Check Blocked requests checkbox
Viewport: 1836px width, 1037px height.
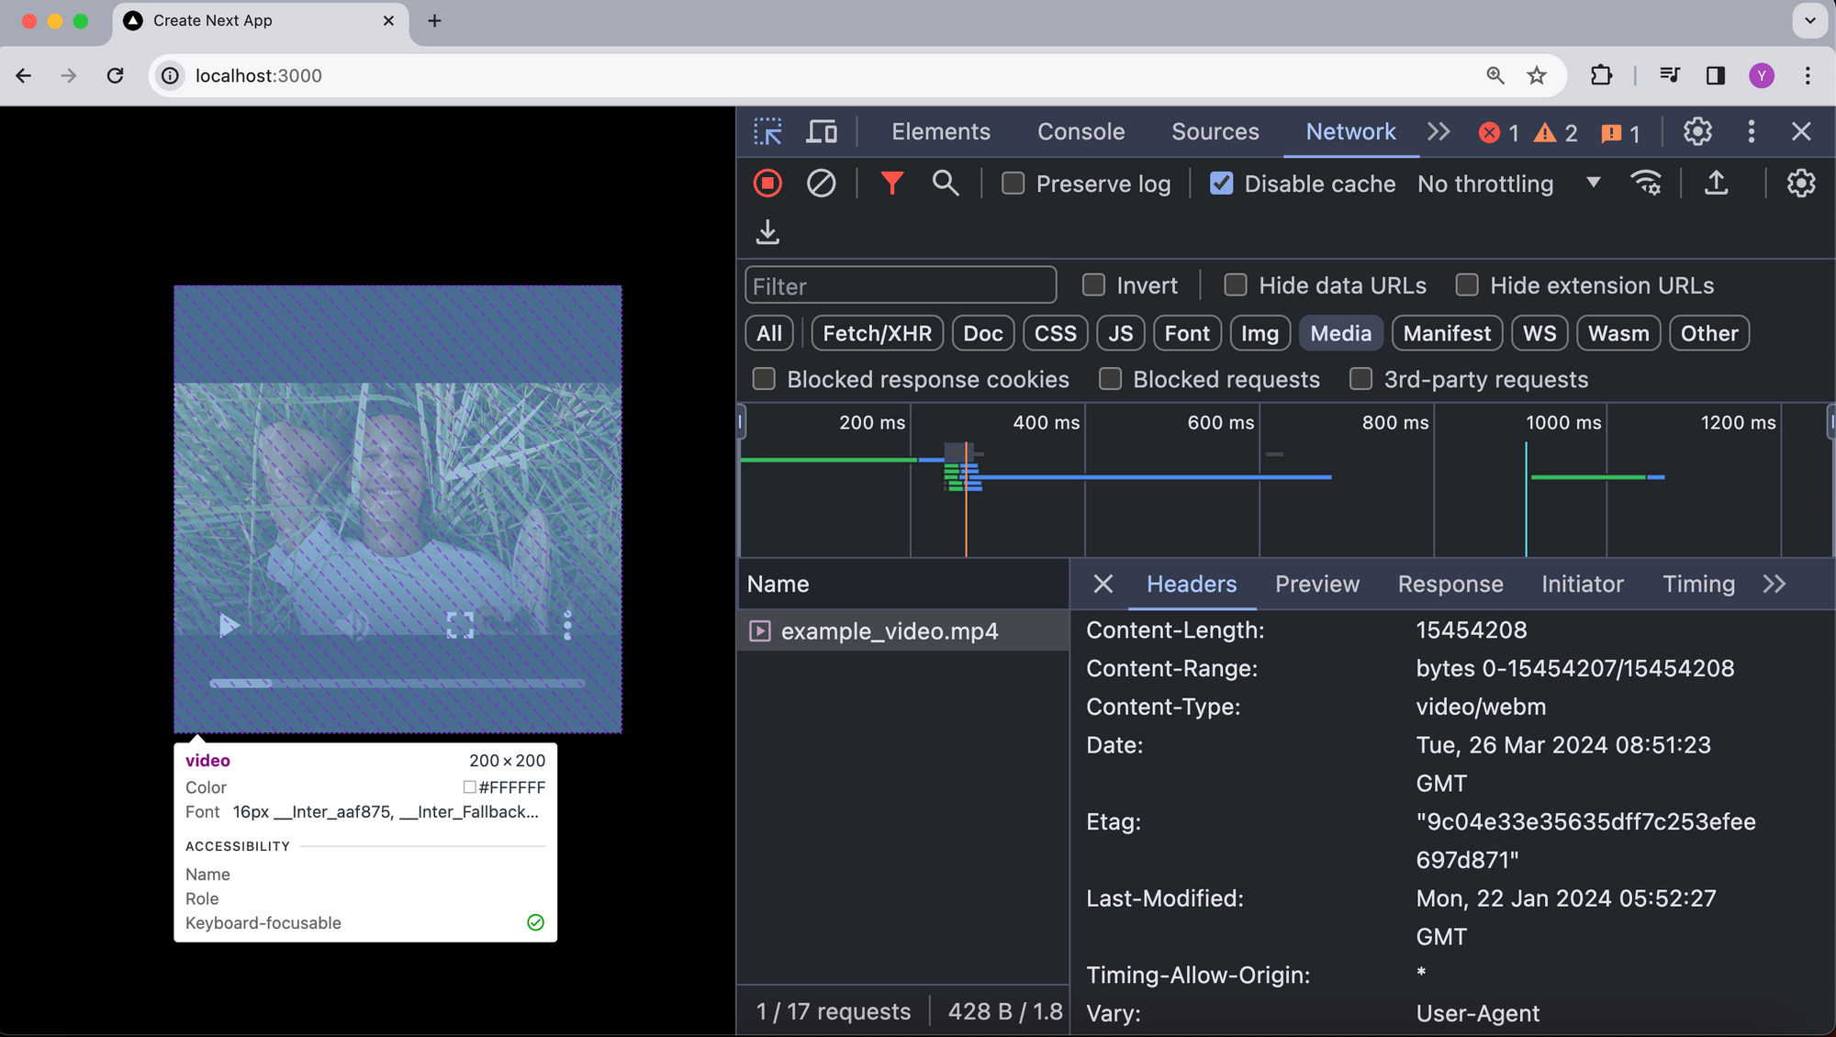pos(1110,379)
